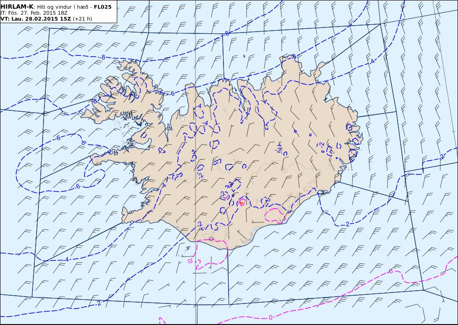
Task: Click the -2 label on the south coast contour
Action: point(200,224)
